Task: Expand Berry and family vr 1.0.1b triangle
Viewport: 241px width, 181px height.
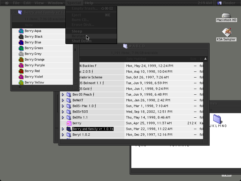Action: click(63, 129)
